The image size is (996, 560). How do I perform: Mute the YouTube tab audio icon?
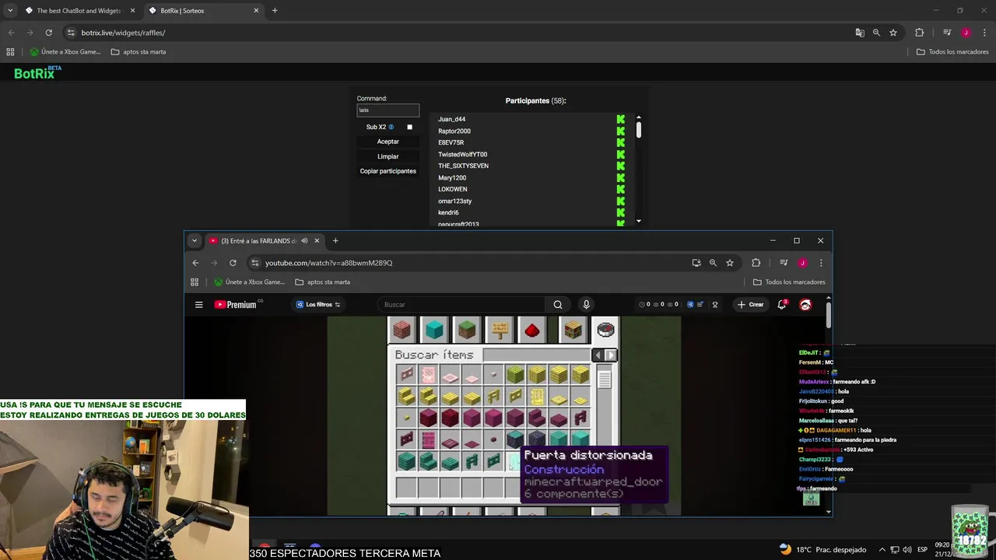click(x=304, y=241)
